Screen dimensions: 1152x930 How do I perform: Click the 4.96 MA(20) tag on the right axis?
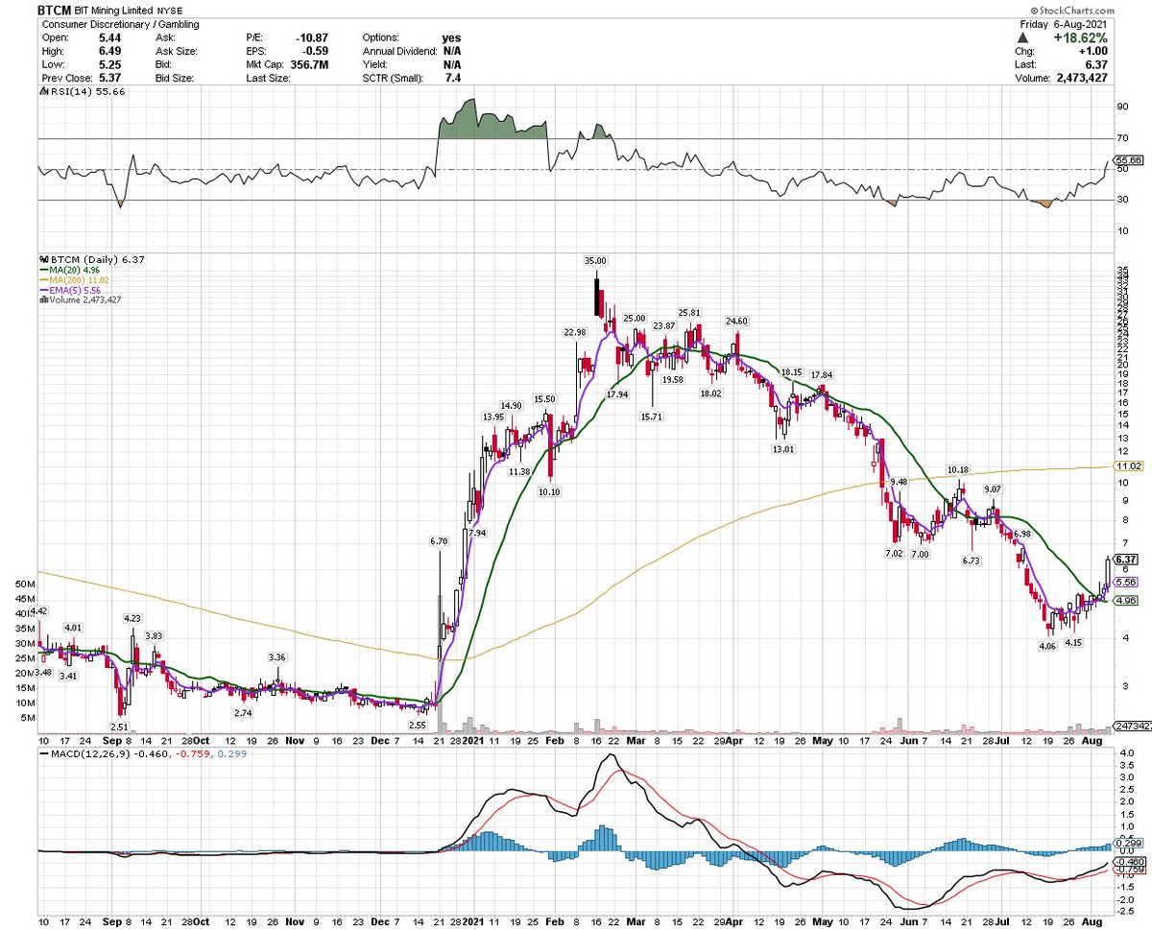click(1127, 601)
